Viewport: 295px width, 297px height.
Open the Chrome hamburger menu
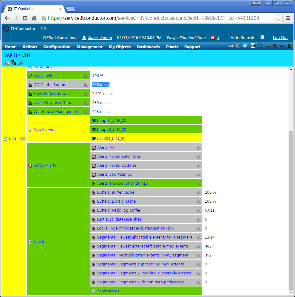288,18
